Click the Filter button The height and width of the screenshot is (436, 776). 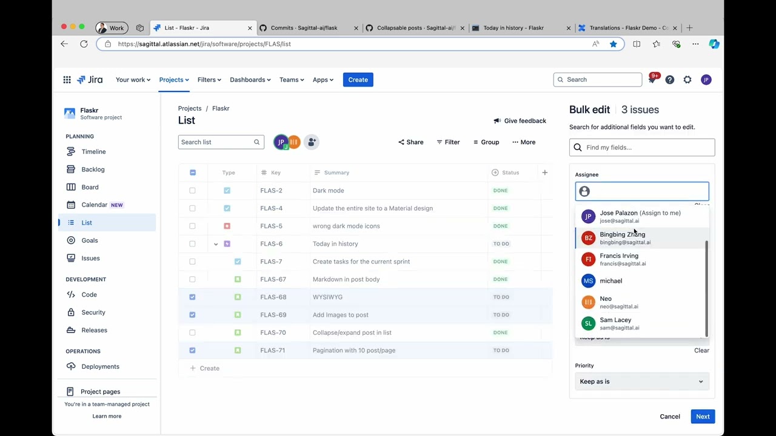click(448, 142)
